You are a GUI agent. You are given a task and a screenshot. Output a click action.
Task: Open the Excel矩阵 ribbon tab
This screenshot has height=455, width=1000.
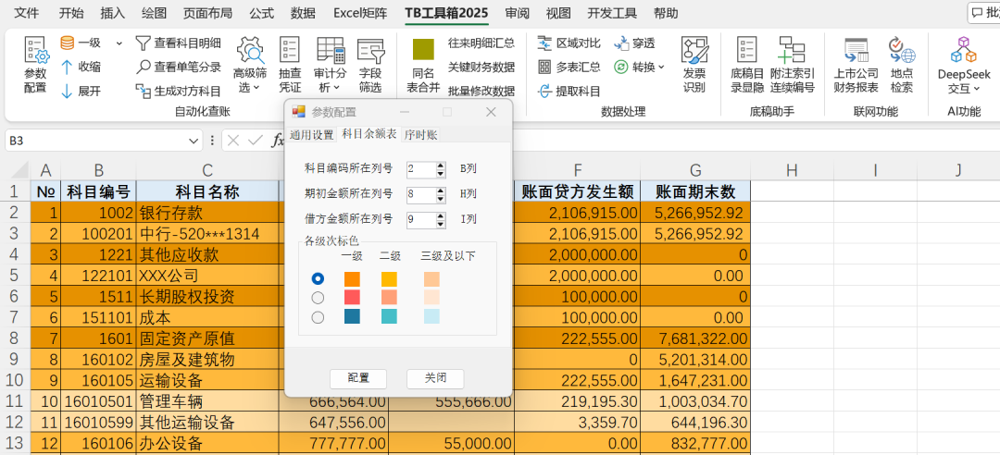(359, 13)
